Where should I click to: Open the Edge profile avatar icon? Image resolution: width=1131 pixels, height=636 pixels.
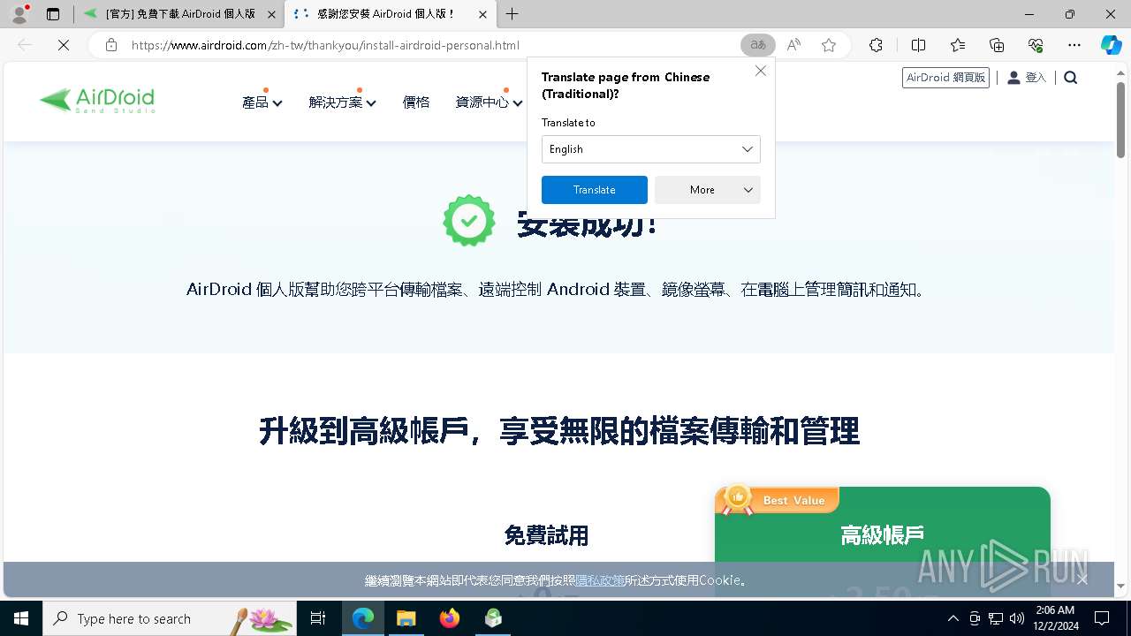point(19,14)
